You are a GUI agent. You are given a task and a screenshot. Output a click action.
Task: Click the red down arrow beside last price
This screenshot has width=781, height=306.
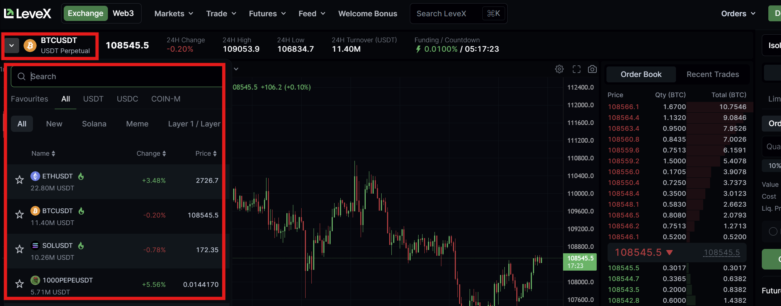pos(669,252)
